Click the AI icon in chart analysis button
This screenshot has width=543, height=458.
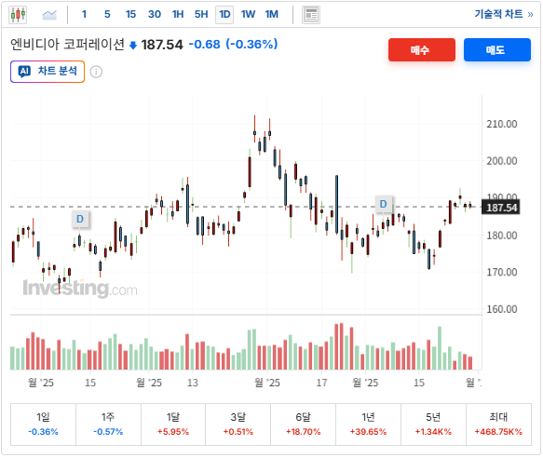(24, 72)
